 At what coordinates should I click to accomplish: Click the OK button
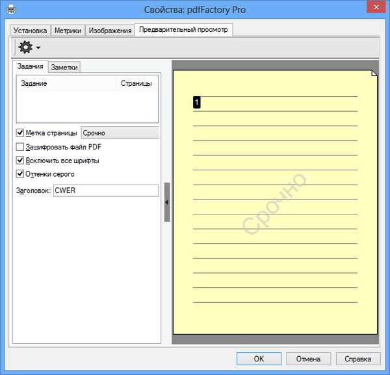259,359
